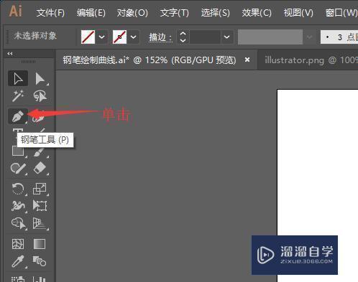
Task: Select the Magic Wand tool
Action: coord(18,95)
